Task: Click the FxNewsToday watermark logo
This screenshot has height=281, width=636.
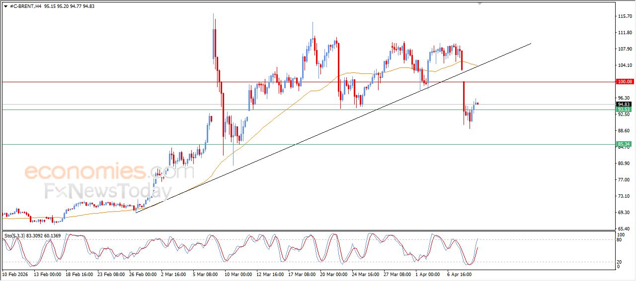Action: pos(108,191)
